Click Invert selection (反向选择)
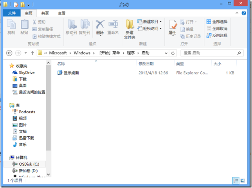The image size is (252, 188). point(217,36)
